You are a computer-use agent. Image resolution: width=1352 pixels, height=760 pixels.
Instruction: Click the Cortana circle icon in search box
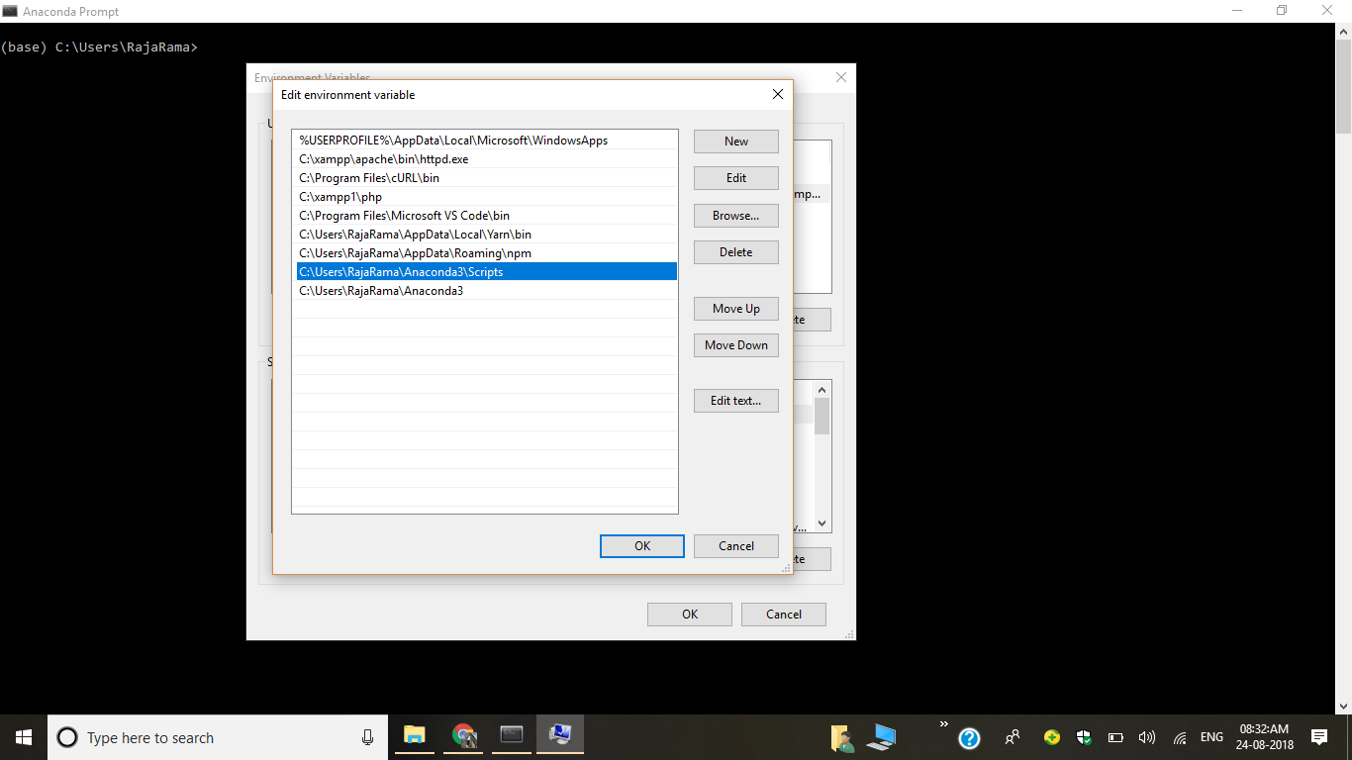67,738
